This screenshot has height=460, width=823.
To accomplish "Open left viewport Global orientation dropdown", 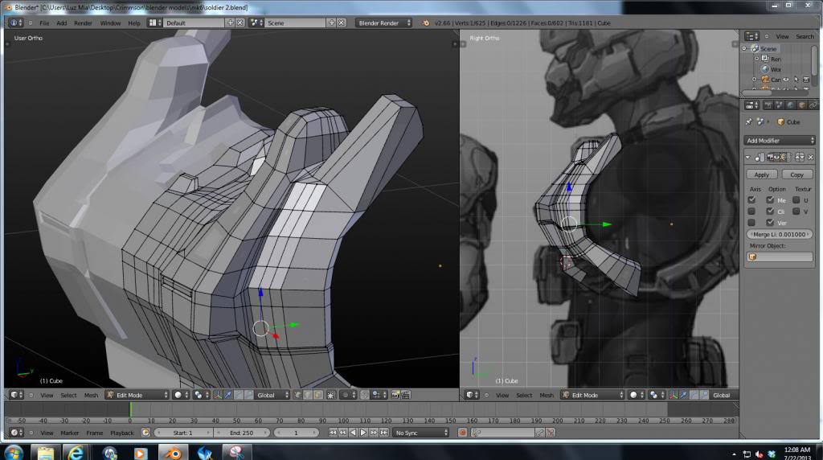I will [x=272, y=395].
